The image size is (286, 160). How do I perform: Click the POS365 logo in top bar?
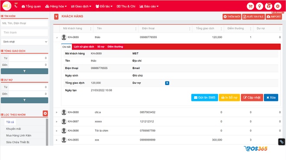coord(6,6)
